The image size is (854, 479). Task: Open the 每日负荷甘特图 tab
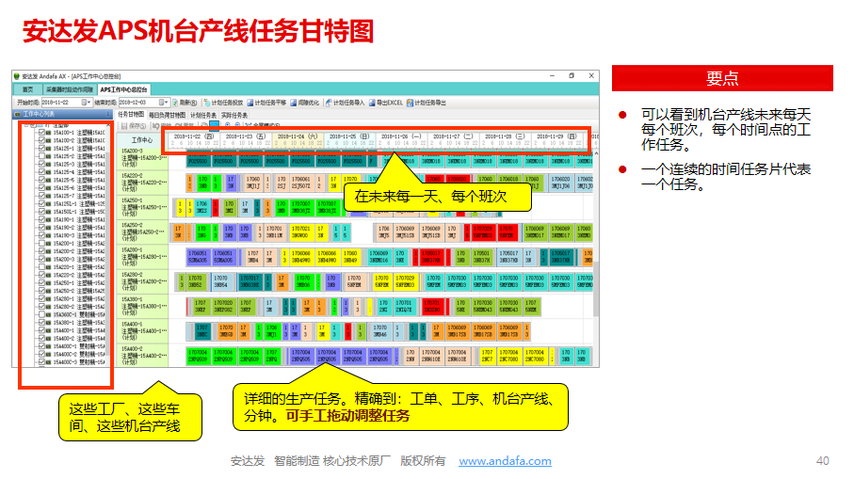point(167,115)
